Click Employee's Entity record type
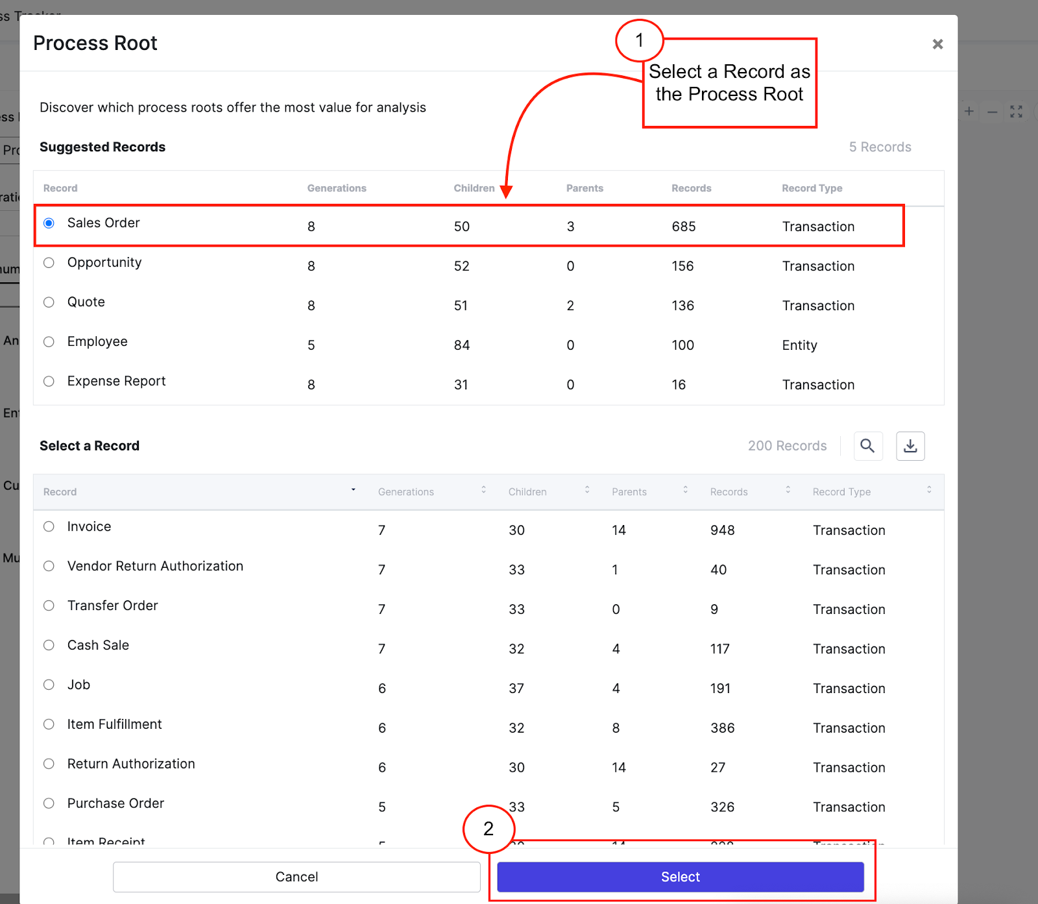Image resolution: width=1038 pixels, height=904 pixels. click(x=799, y=345)
